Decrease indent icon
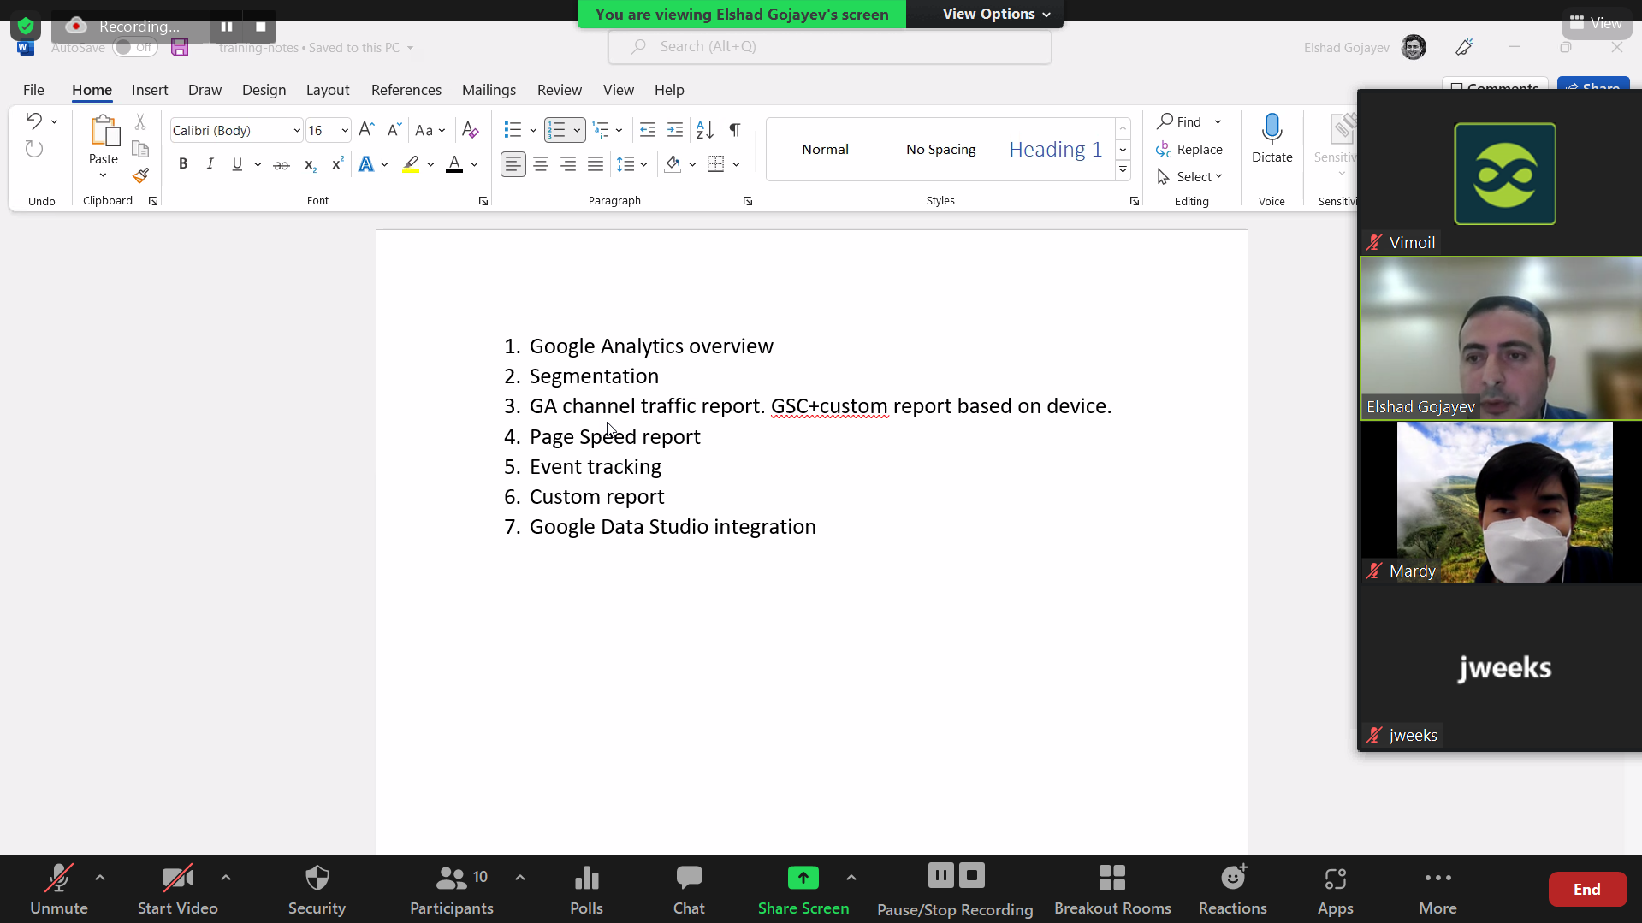Screen dimensions: 1642x923 [648, 130]
